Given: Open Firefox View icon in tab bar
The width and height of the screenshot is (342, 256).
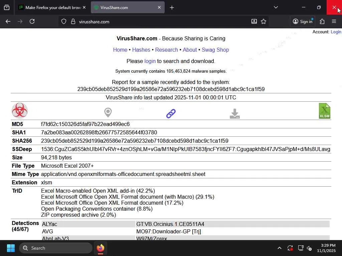Looking at the screenshot, I should (7, 7).
